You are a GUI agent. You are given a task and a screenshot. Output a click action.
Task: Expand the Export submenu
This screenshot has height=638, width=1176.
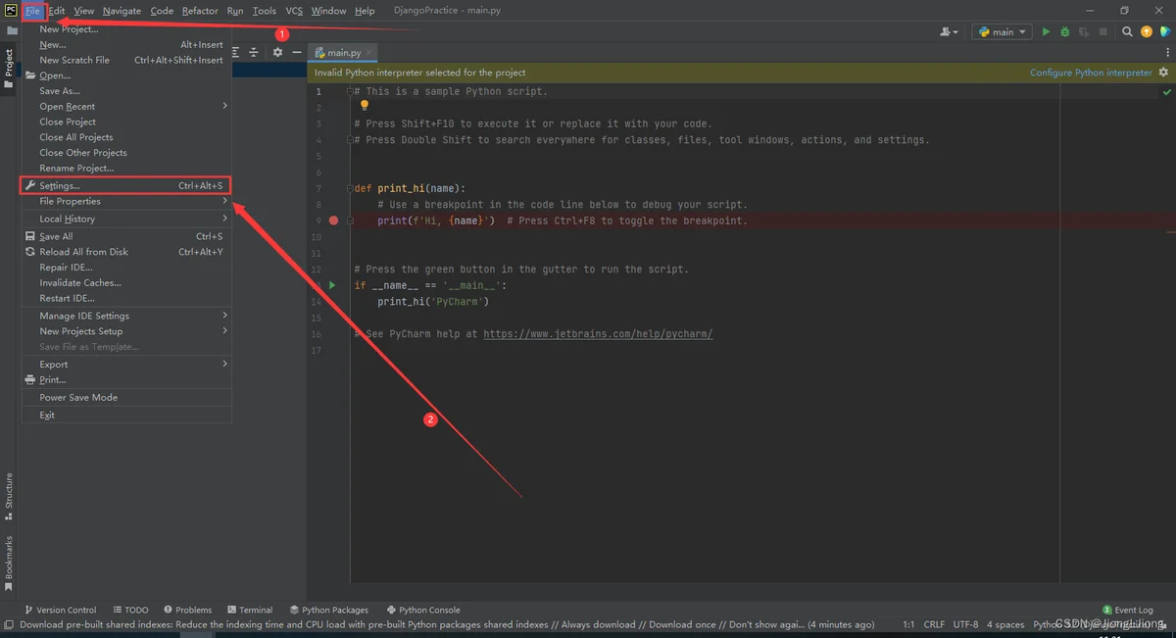pyautogui.click(x=125, y=365)
